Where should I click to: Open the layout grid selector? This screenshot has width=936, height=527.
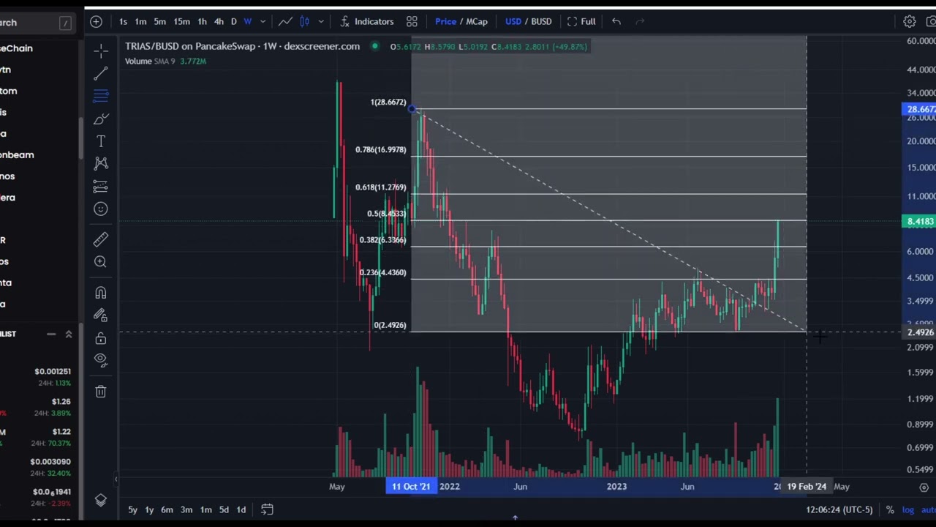point(412,21)
